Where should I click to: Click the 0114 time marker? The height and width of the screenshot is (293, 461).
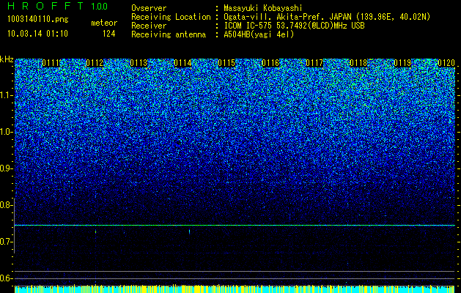point(183,63)
